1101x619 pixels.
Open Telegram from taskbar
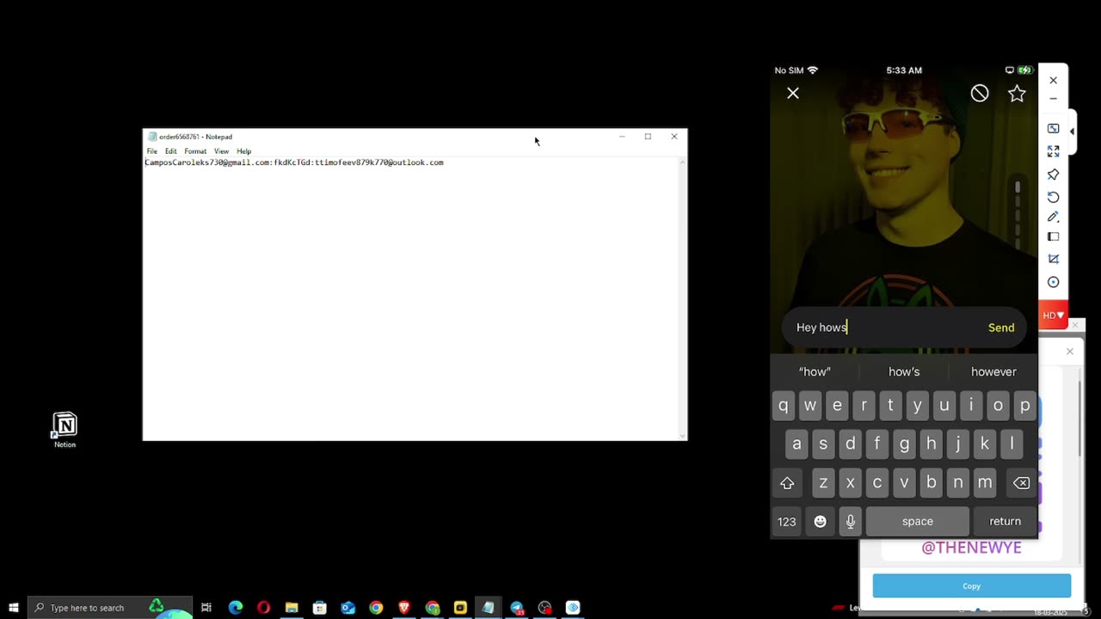[516, 608]
